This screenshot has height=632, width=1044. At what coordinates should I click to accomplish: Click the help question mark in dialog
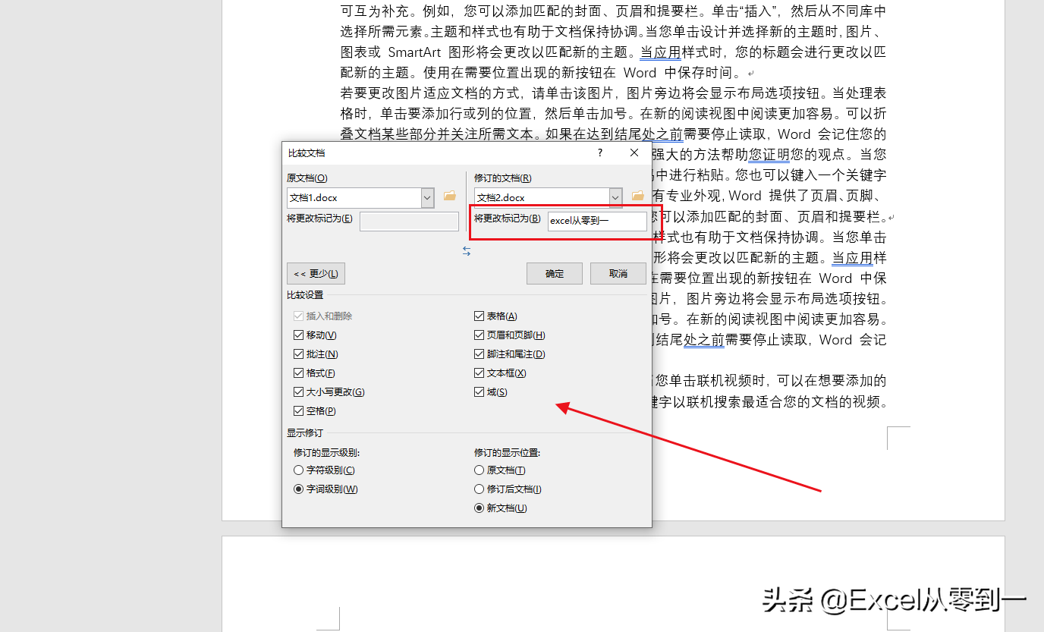point(600,152)
